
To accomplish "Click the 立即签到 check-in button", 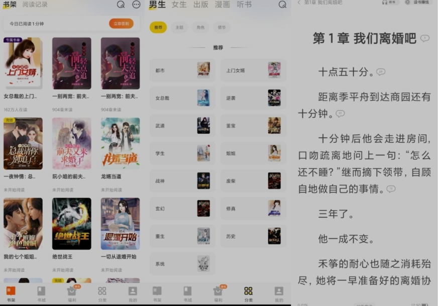I will point(121,24).
